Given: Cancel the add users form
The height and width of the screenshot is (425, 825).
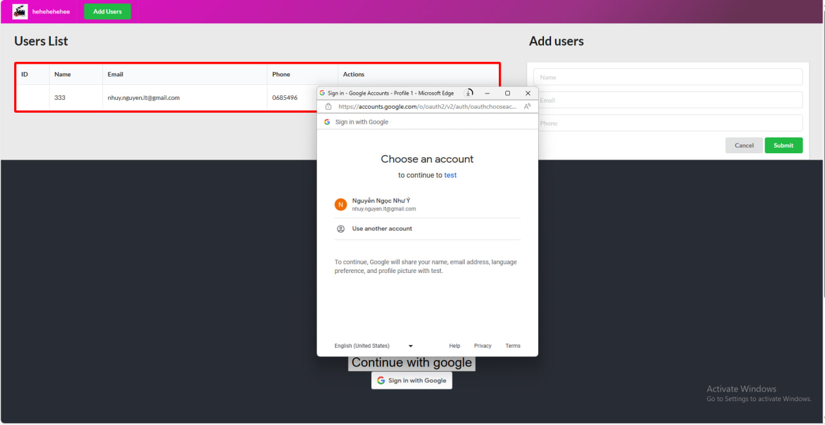Looking at the screenshot, I should 744,145.
